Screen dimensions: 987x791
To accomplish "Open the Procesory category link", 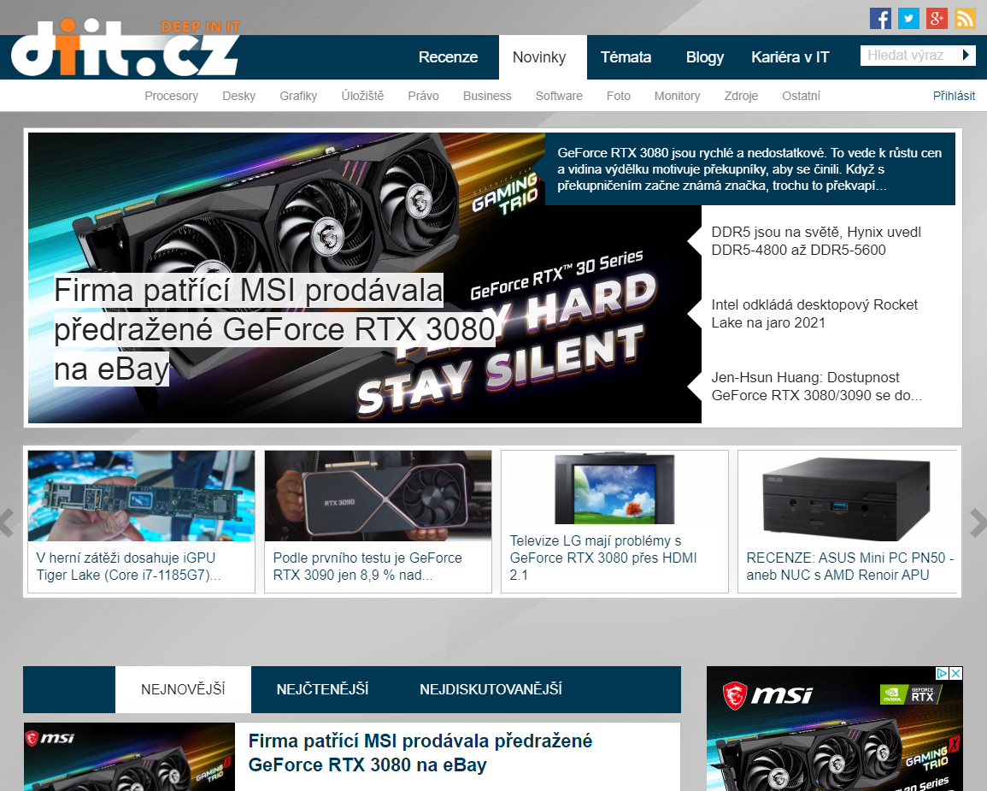I will [171, 96].
